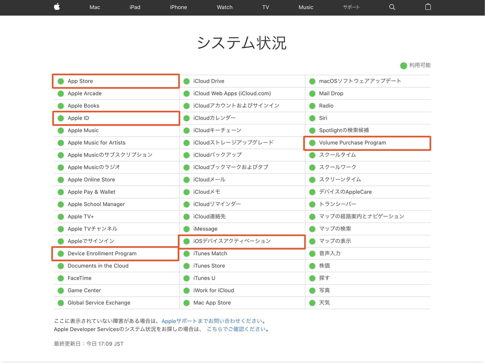The image size is (485, 363).
Task: Click the iCloud Web Apps (iCloud.com) entry
Action: coord(232,93)
